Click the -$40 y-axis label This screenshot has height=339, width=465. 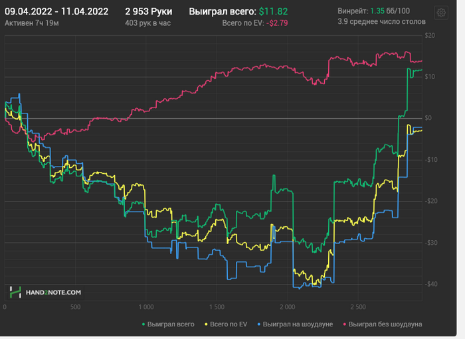430,284
